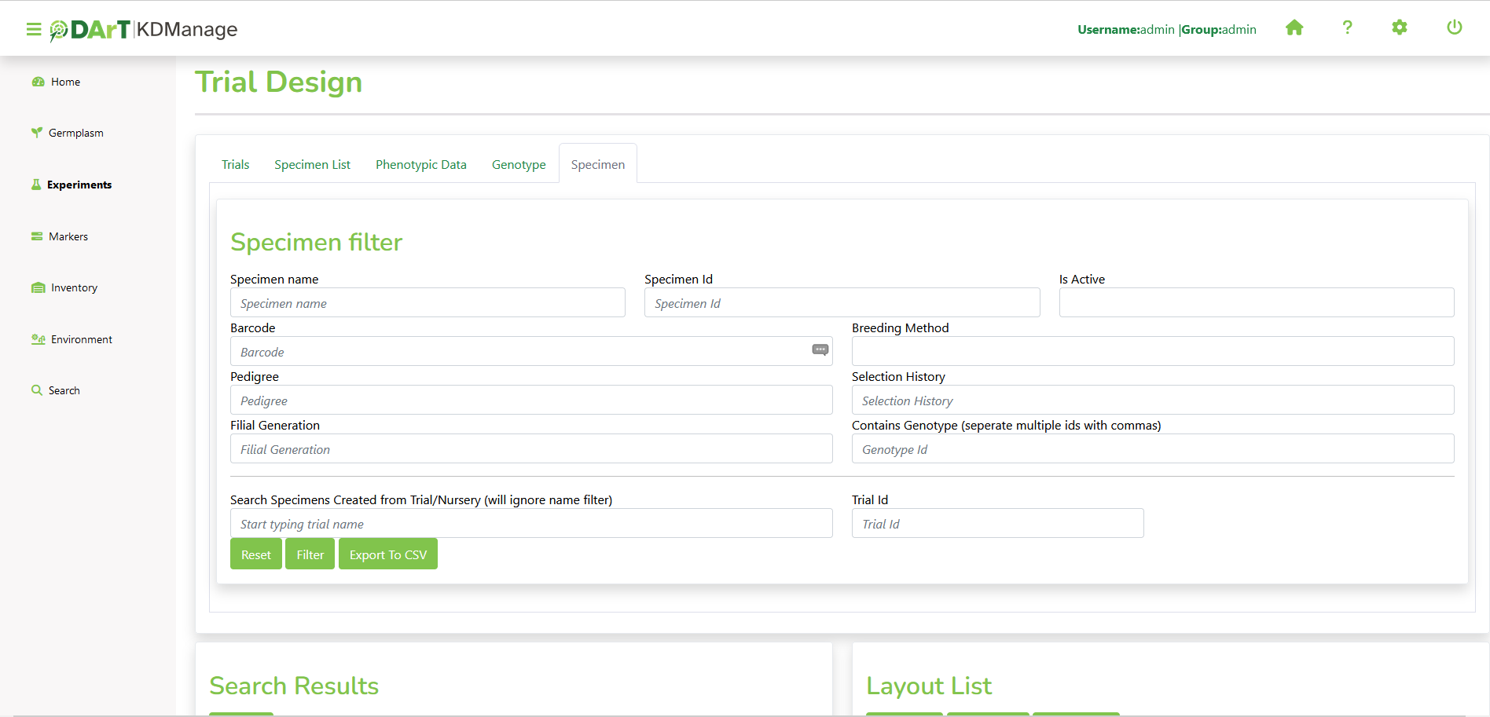Click the hamburger menu icon

pyautogui.click(x=33, y=30)
